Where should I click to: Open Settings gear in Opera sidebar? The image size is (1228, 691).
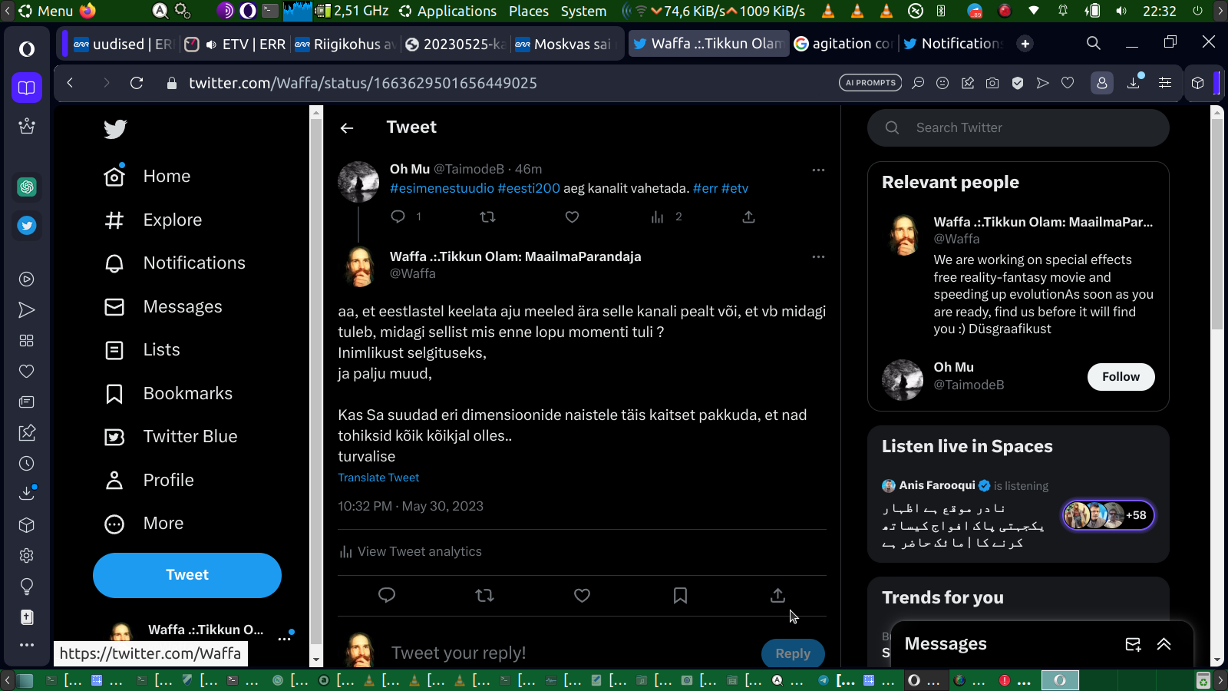pyautogui.click(x=27, y=556)
